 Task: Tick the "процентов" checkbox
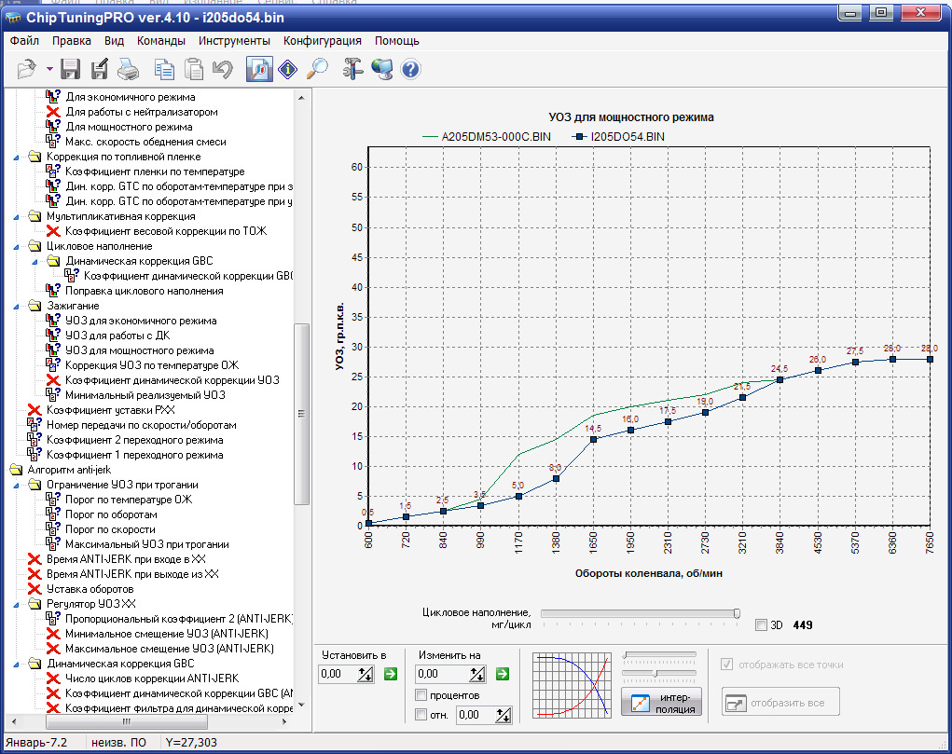click(x=421, y=695)
